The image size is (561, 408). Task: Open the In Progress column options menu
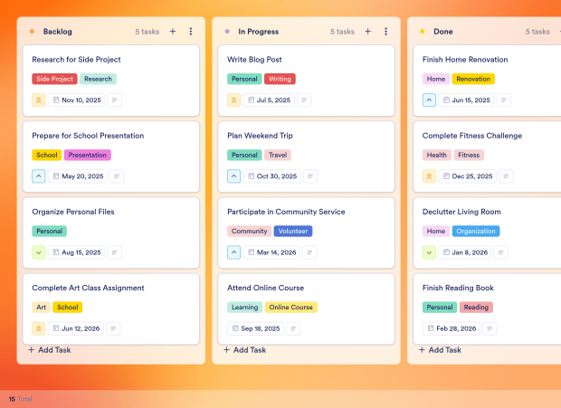(385, 32)
